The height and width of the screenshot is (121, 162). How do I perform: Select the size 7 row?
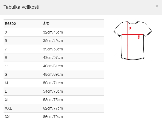(x=54, y=49)
